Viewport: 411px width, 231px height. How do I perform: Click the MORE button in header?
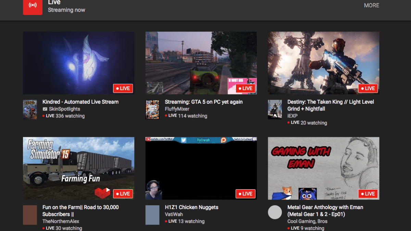[371, 5]
